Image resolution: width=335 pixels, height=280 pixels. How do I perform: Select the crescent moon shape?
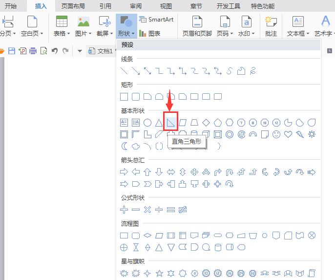click(x=124, y=146)
